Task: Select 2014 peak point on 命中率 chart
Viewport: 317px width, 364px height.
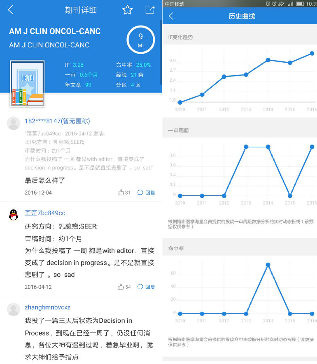Action: 268,265
